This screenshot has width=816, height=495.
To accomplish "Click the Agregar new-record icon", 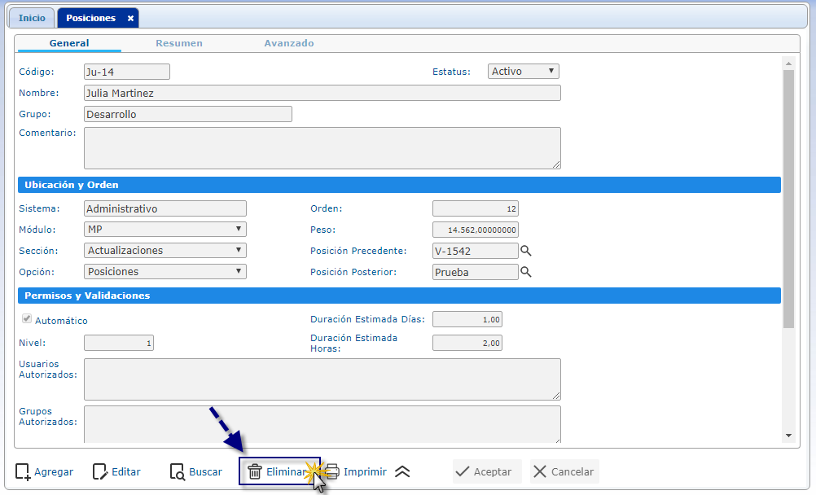I will tap(23, 471).
